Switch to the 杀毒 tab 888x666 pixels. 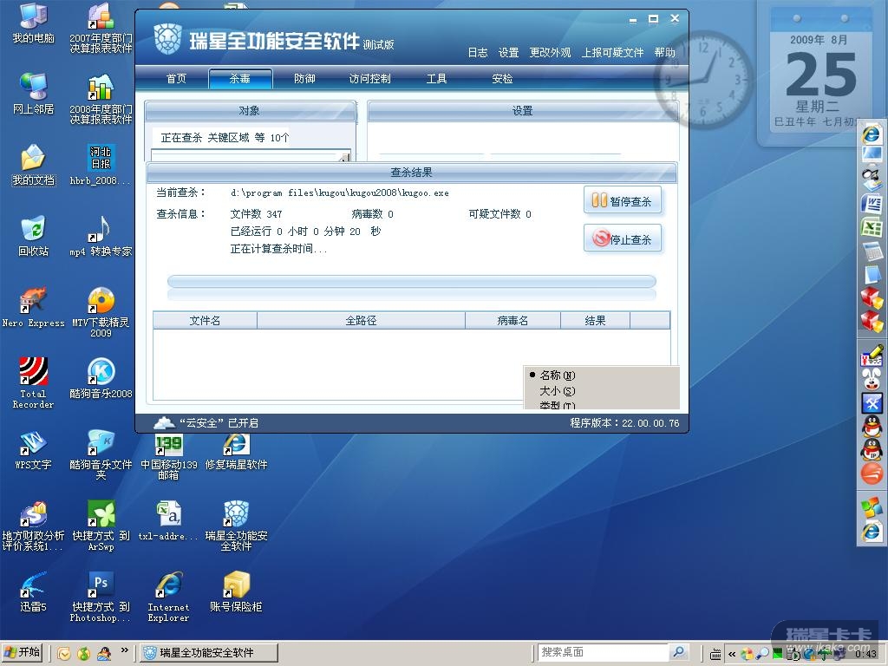(240, 79)
